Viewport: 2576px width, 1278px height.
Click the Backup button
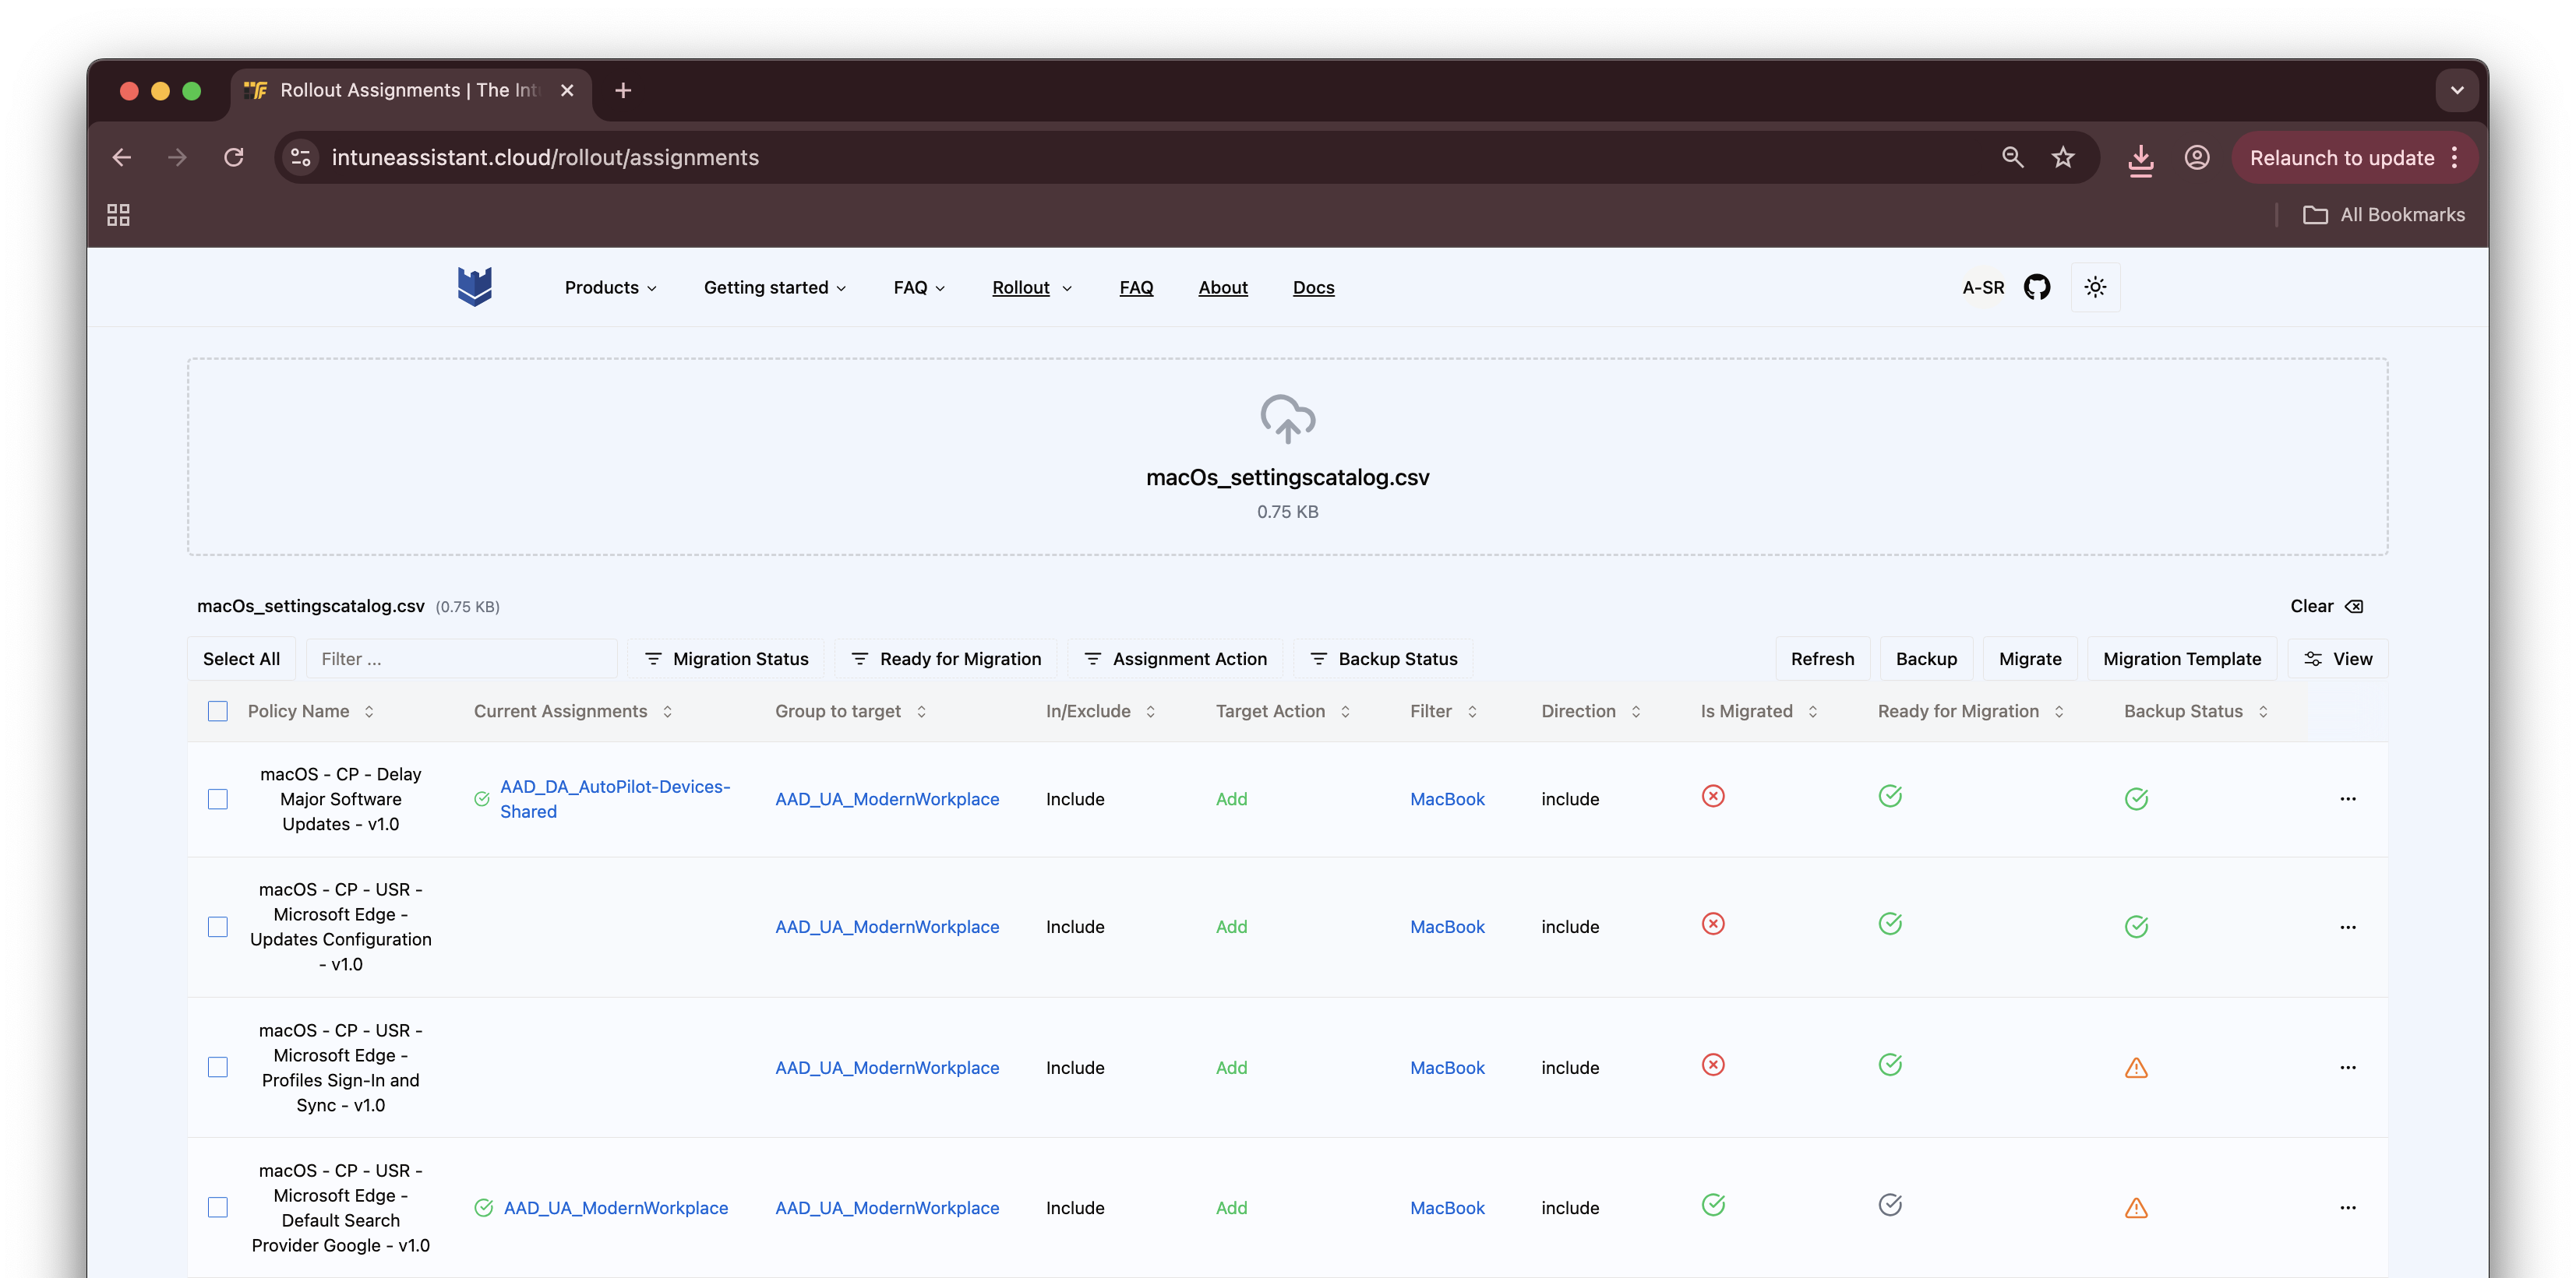[x=1926, y=660]
